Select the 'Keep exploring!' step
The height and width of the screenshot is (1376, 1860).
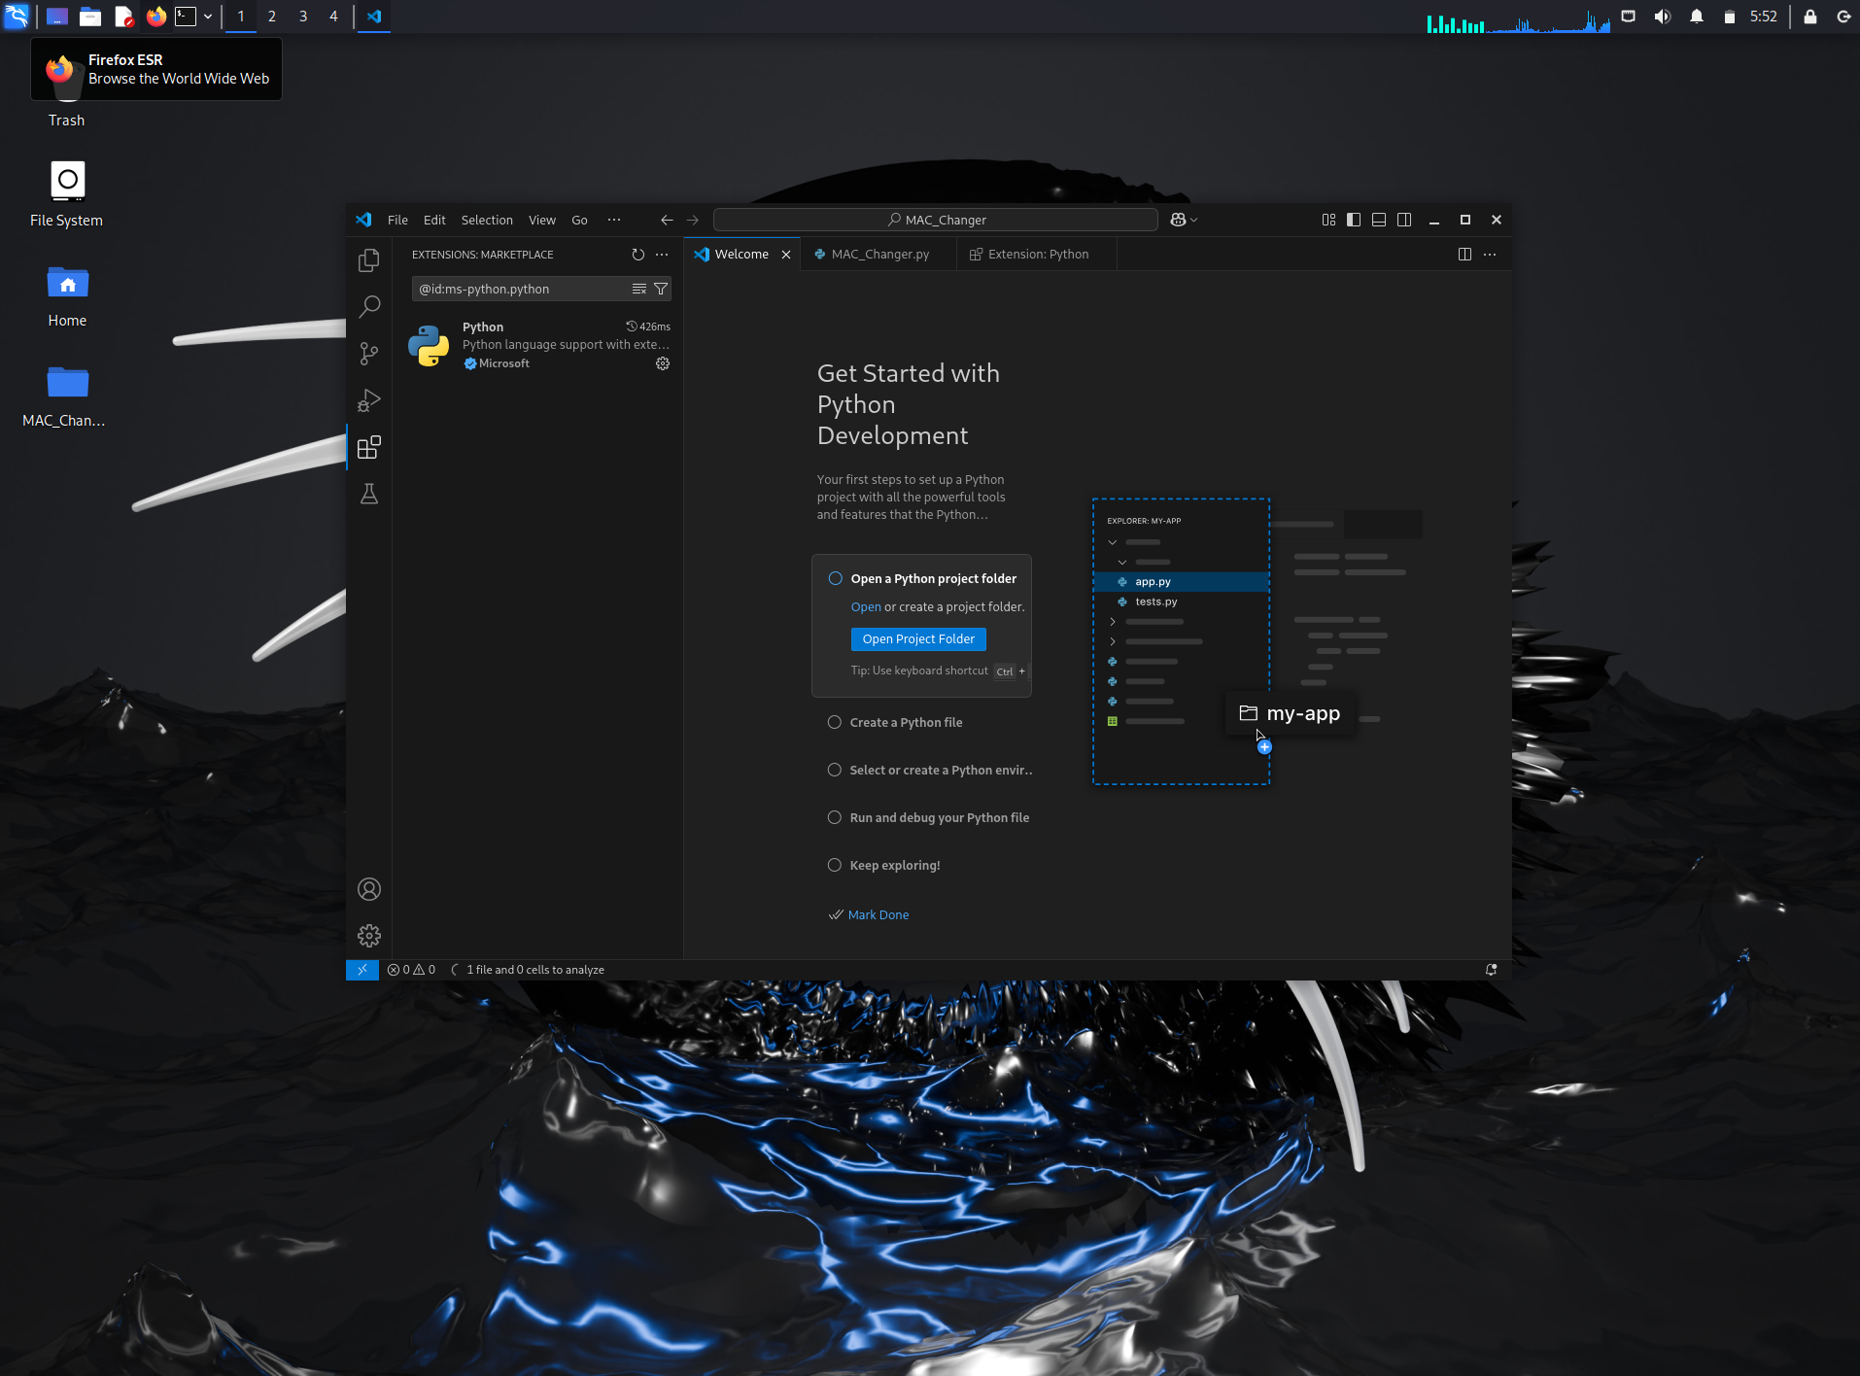894,865
